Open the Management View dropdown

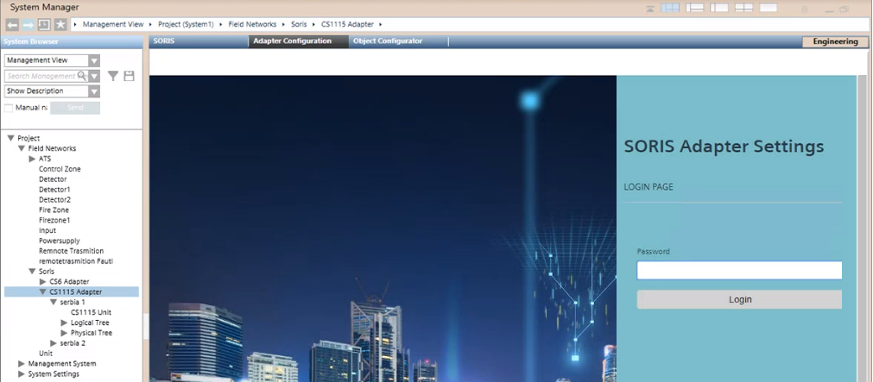(x=94, y=61)
